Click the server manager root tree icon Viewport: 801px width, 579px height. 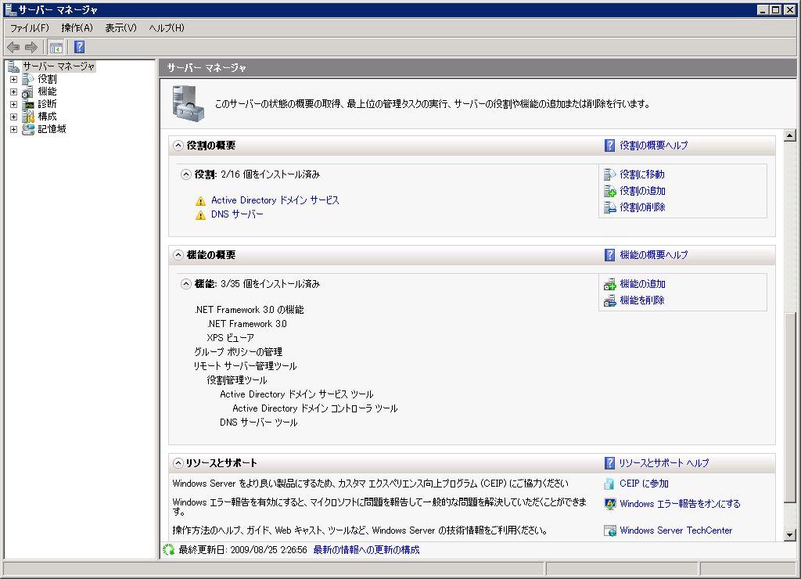pos(14,67)
